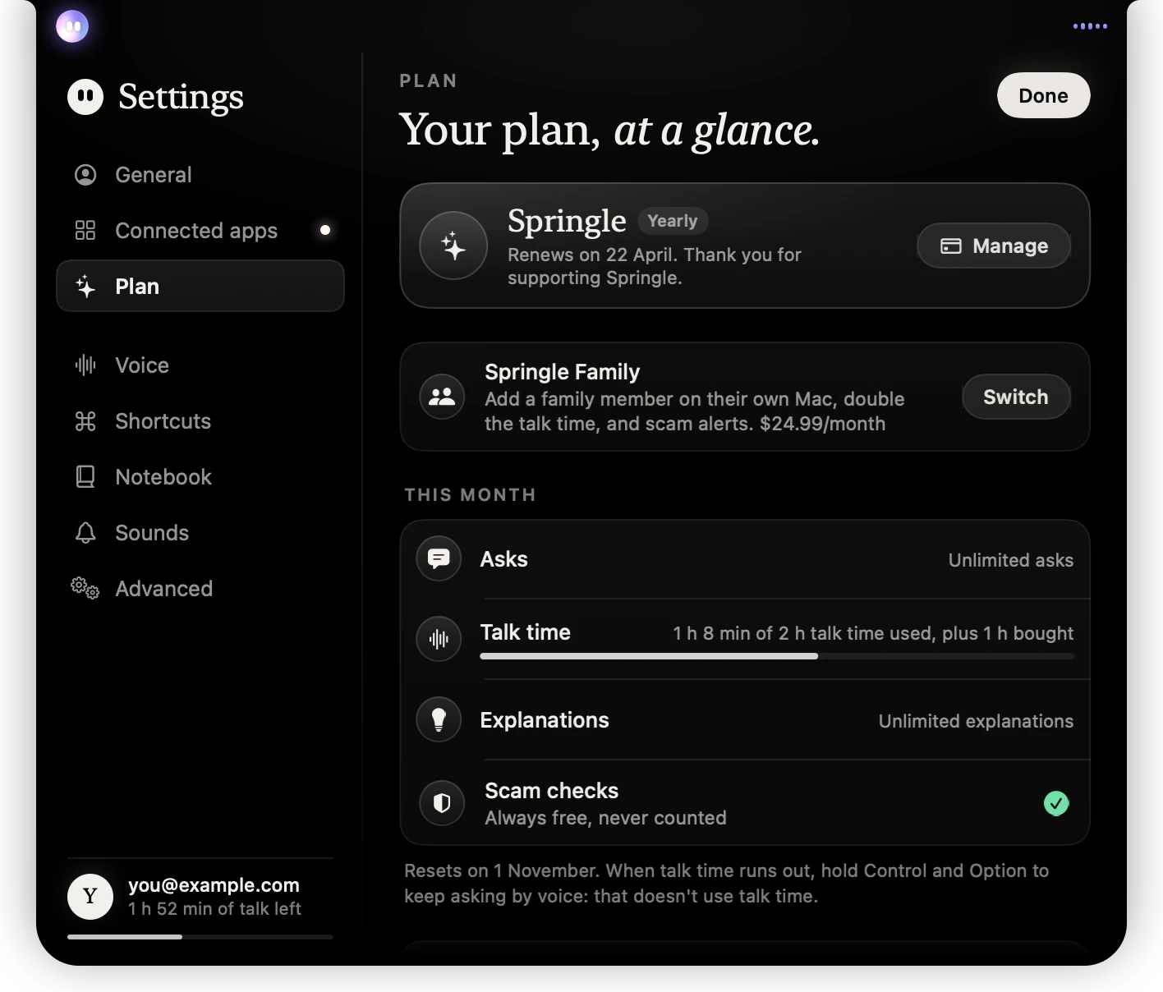Click the green Scam checks checkmark
Image resolution: width=1163 pixels, height=992 pixels.
point(1056,803)
